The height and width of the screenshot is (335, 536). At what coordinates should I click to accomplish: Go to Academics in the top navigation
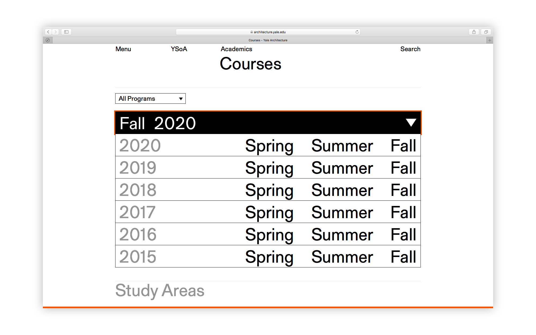[236, 49]
